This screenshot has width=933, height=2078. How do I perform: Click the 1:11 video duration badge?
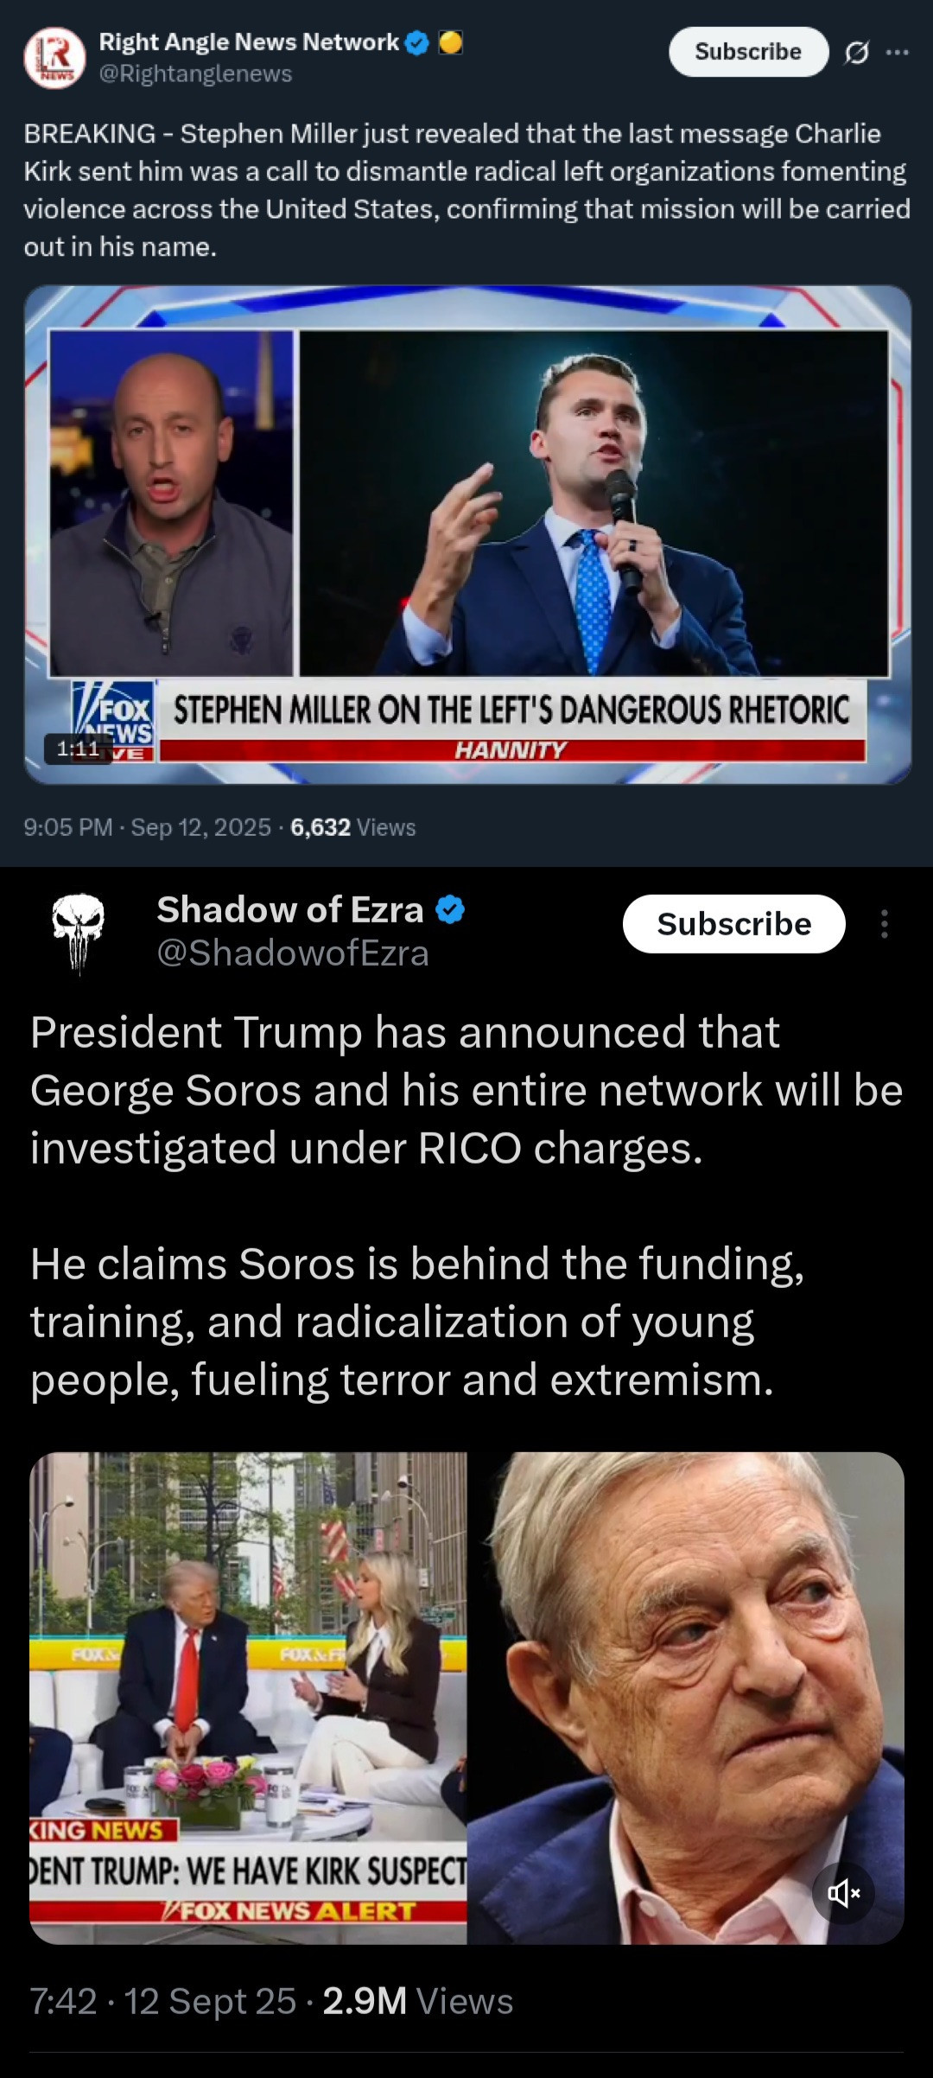[x=79, y=749]
